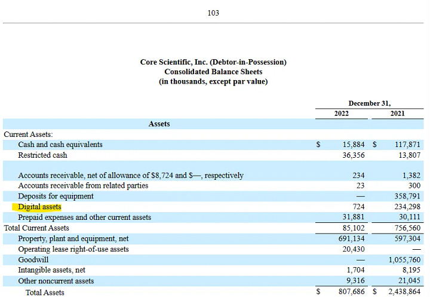Viewport: 430px width, 297px height.
Task: Click the 'Current Assets:' label
Action: pyautogui.click(x=28, y=134)
